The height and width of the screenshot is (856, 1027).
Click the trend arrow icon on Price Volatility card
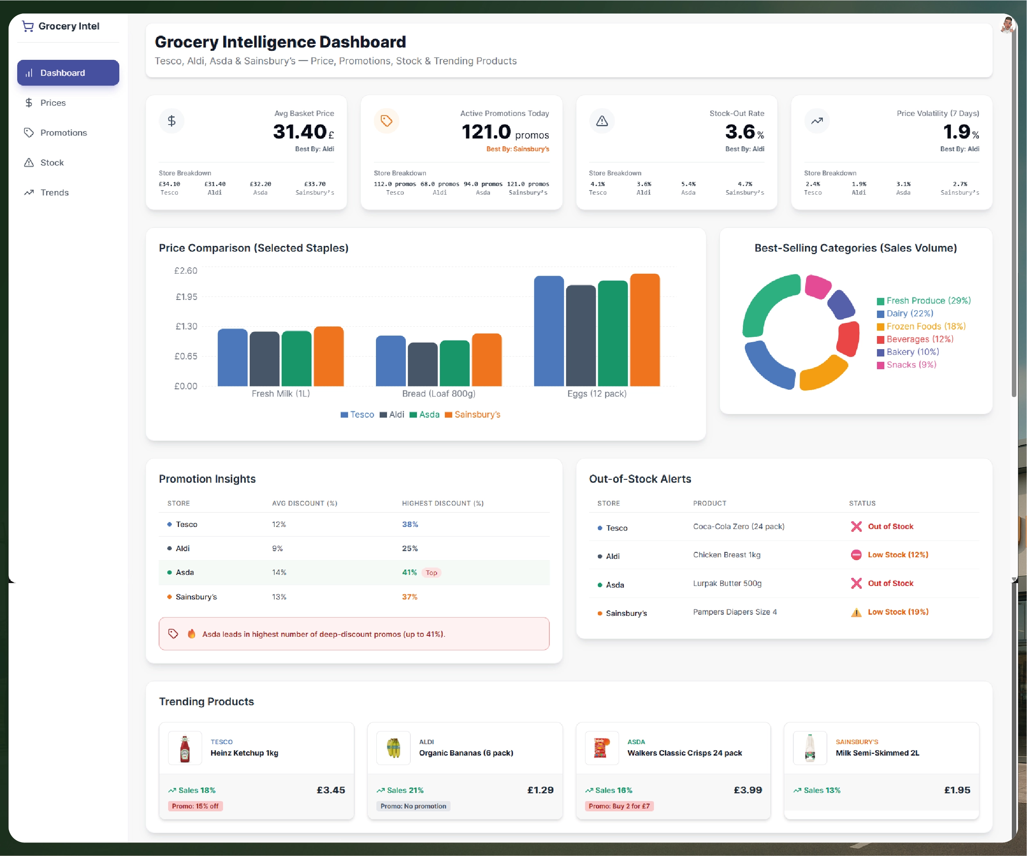pyautogui.click(x=817, y=121)
